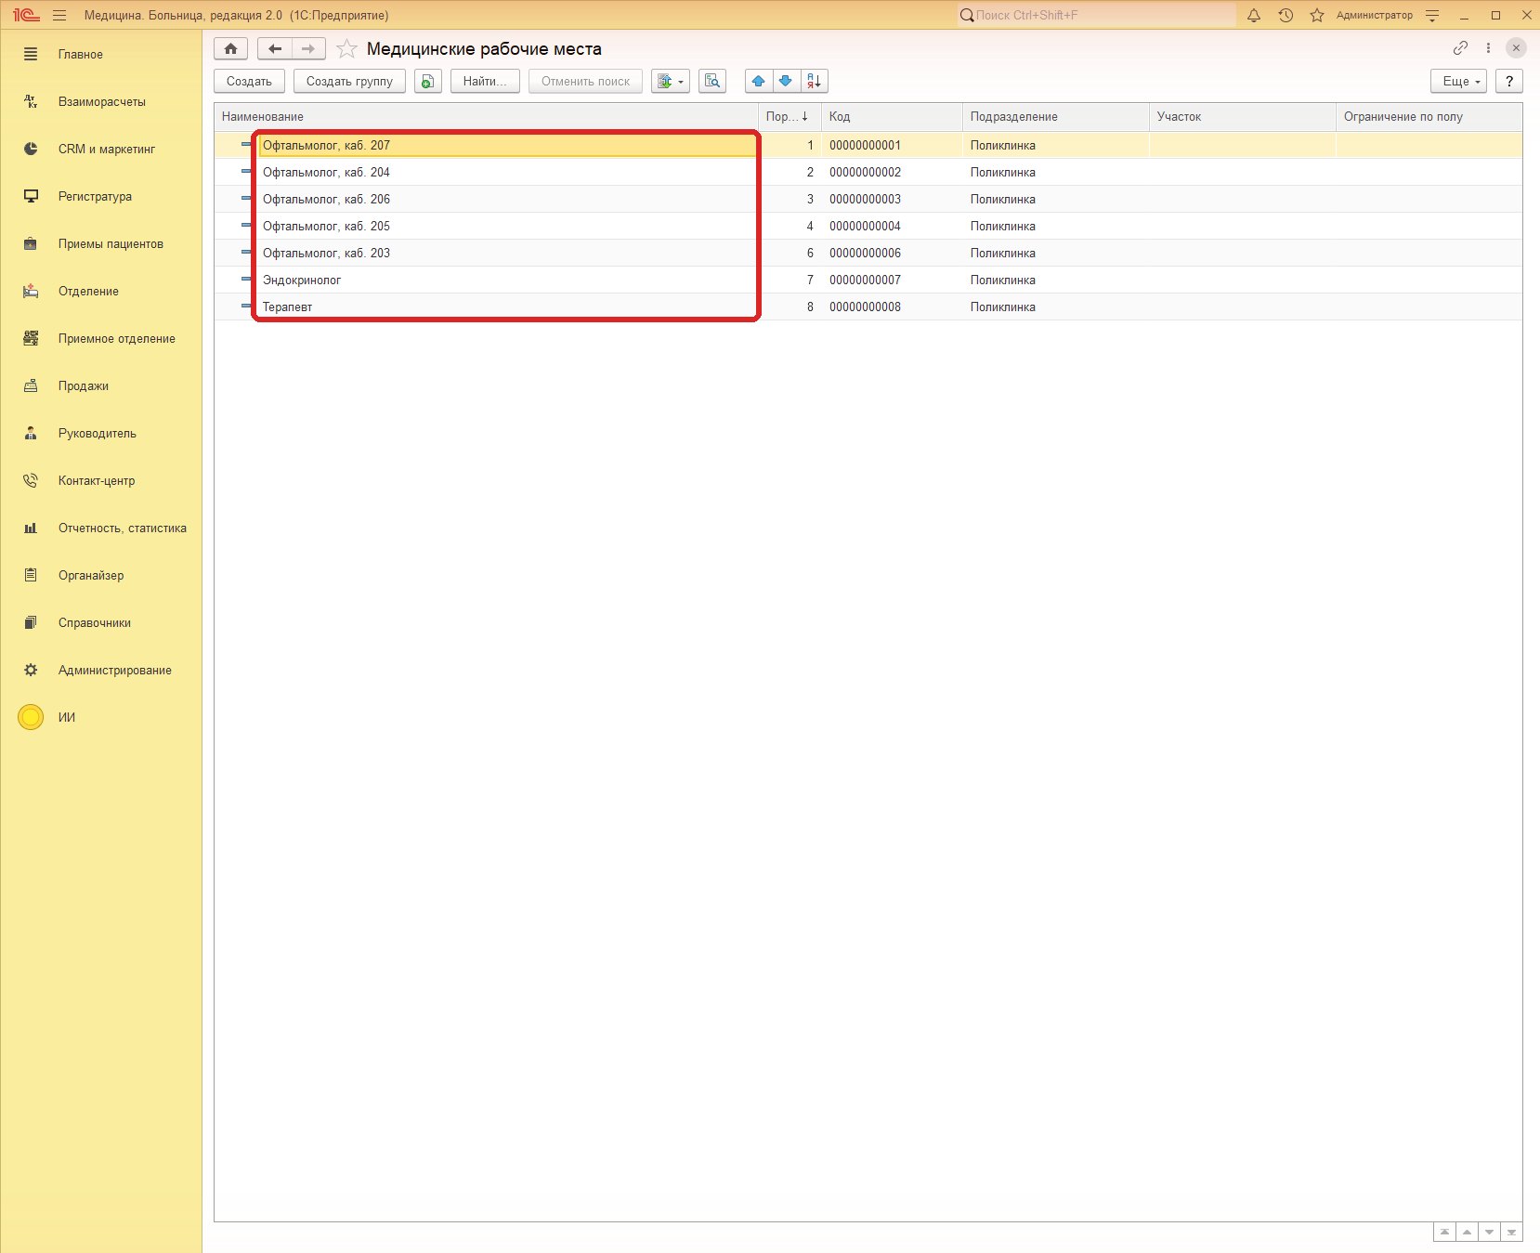Click the help question mark button

(x=1509, y=82)
